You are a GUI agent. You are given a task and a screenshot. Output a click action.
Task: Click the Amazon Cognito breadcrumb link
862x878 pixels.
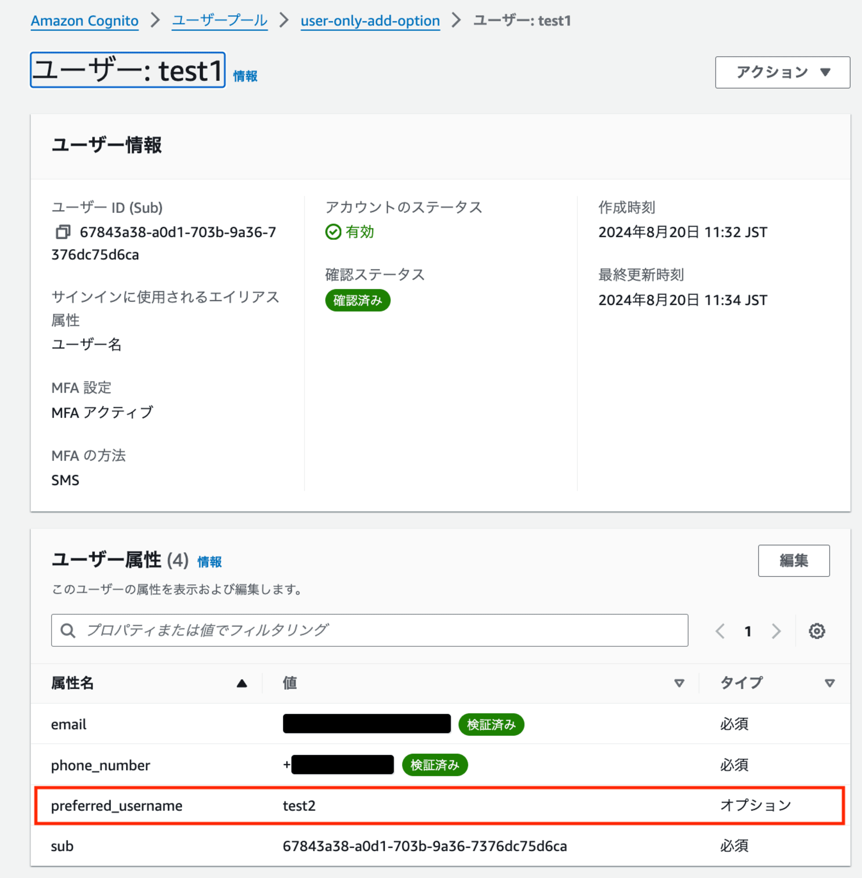[x=85, y=21]
